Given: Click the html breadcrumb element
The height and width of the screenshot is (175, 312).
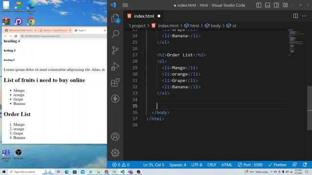Looking at the screenshot, I should [195, 26].
